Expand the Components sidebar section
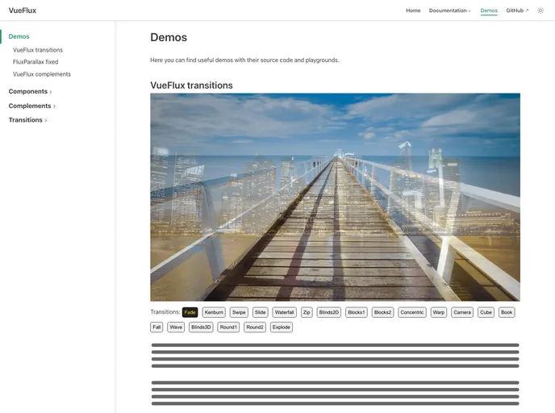555x413 pixels. pyautogui.click(x=30, y=91)
